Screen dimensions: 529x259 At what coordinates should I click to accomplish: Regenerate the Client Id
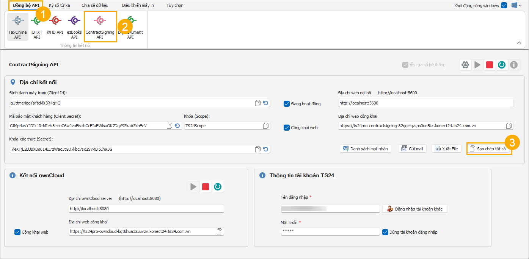tap(265, 103)
